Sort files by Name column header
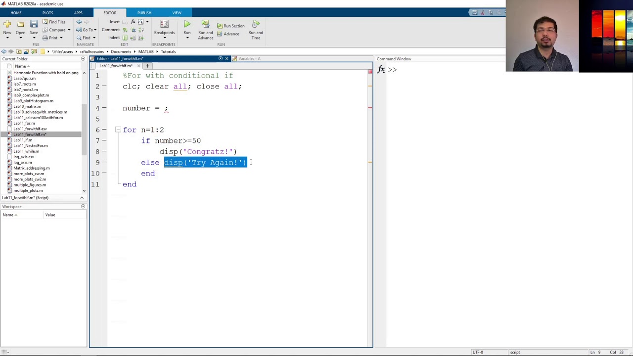The height and width of the screenshot is (356, 633). (22, 66)
